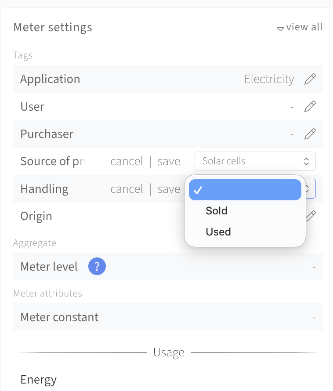This screenshot has width=333, height=391.
Task: Select the blank checked option
Action: point(245,190)
